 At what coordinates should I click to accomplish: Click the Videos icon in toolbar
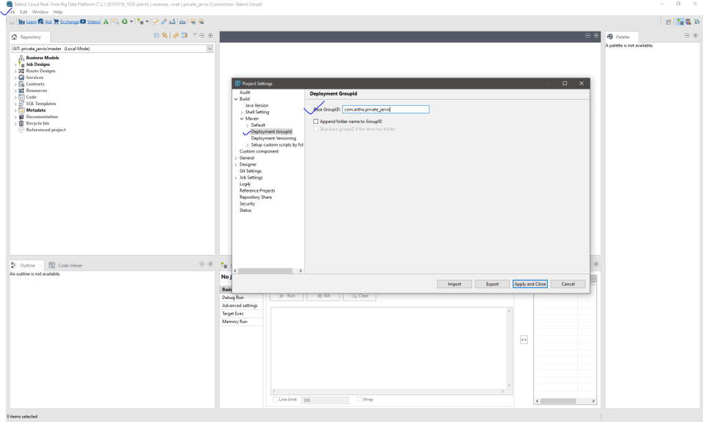pyautogui.click(x=83, y=21)
